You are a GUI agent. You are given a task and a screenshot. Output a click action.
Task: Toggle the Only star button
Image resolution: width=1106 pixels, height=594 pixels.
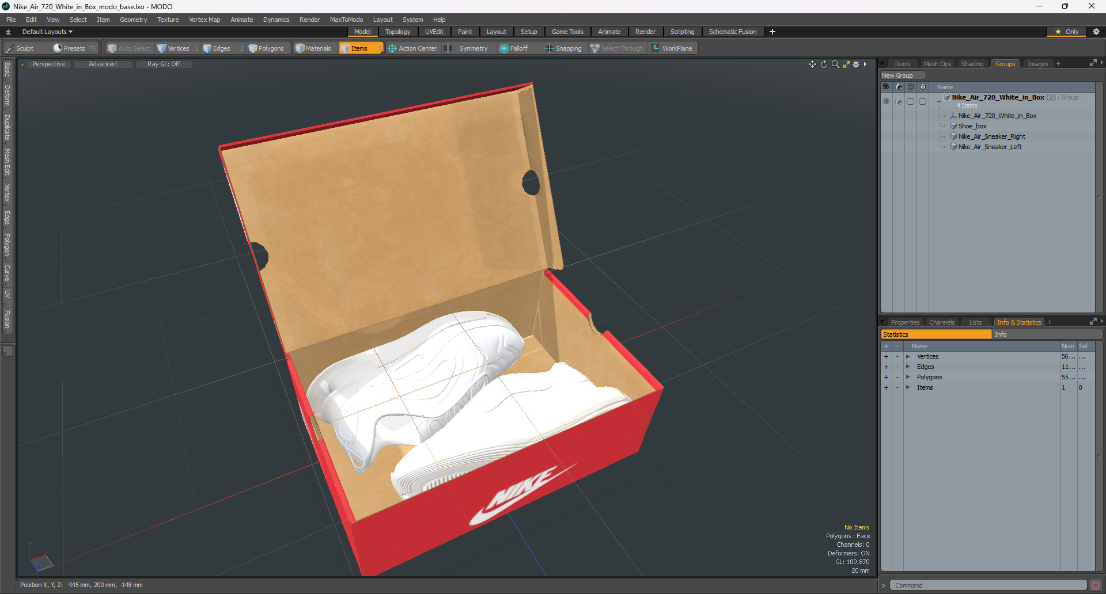[1066, 32]
